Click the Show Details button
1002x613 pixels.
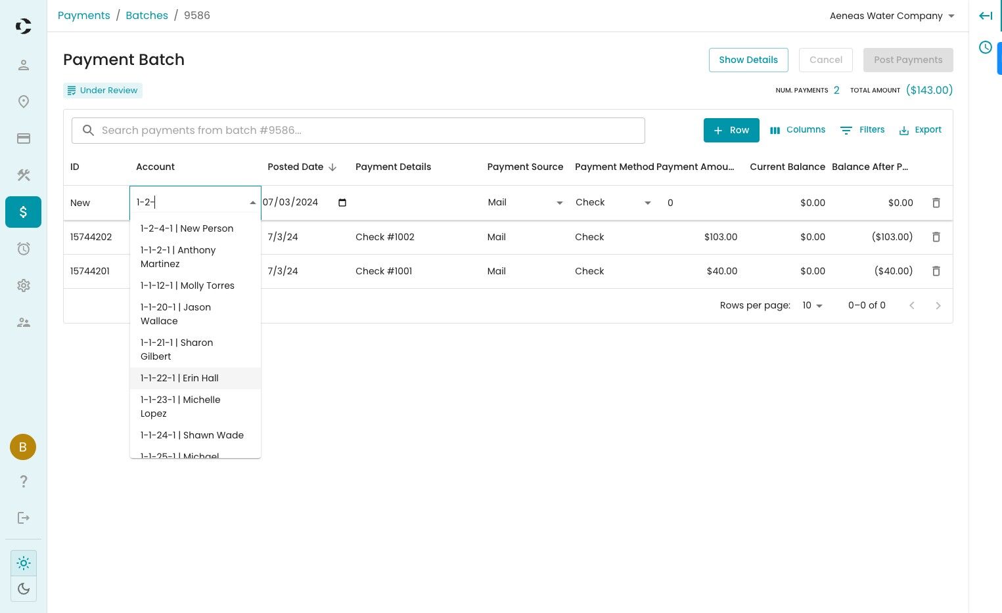point(748,60)
